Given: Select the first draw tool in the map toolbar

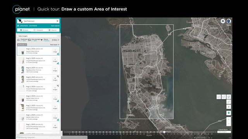Looking at the screenshot, I should coord(219,97).
